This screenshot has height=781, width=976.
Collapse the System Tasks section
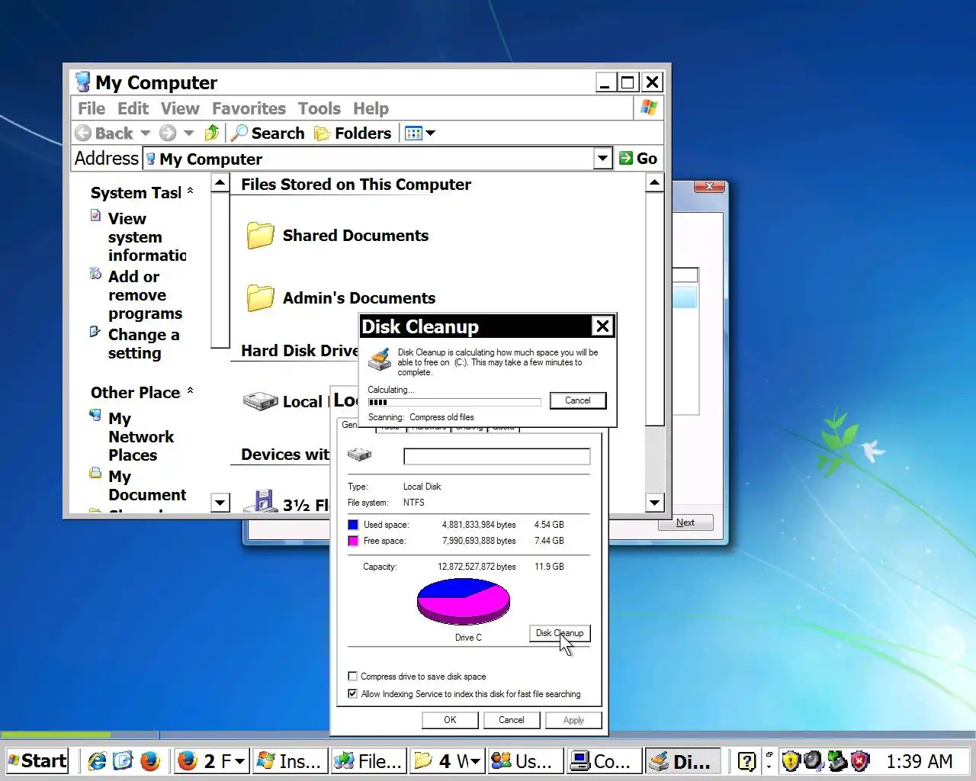tap(190, 191)
